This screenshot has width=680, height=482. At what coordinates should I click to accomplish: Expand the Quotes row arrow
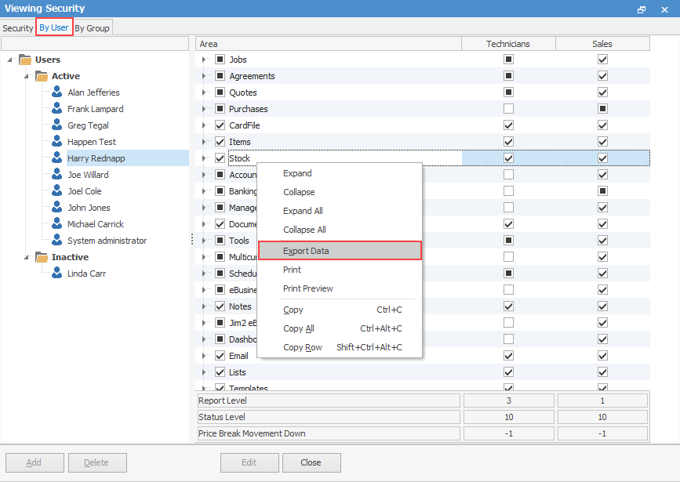coord(204,92)
